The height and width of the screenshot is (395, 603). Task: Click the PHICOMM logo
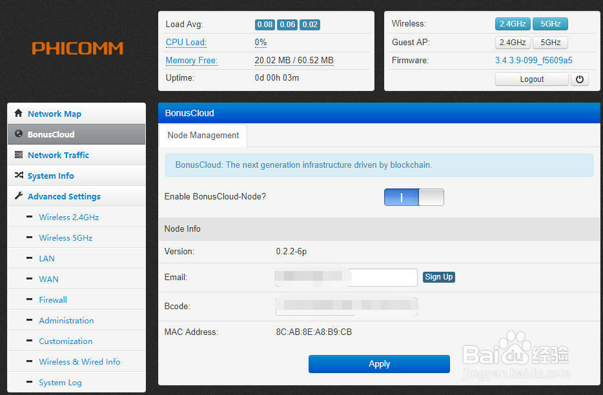pyautogui.click(x=77, y=48)
